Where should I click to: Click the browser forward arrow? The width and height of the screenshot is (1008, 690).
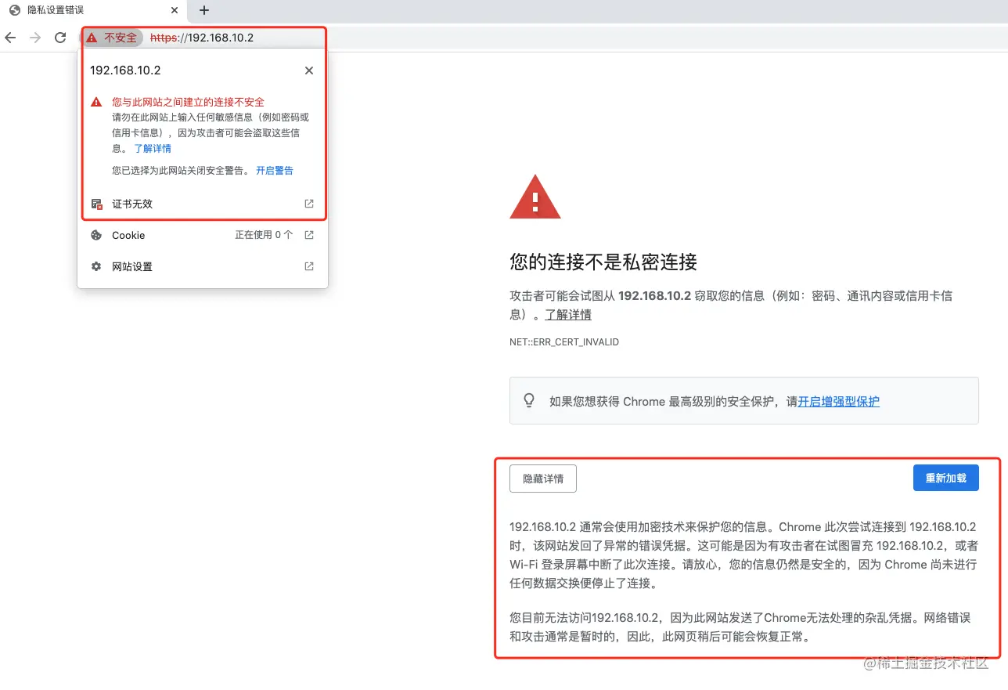(x=35, y=38)
